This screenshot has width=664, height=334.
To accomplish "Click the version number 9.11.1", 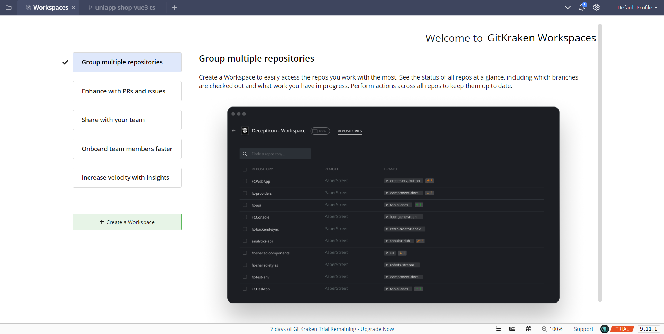I will click(648, 329).
